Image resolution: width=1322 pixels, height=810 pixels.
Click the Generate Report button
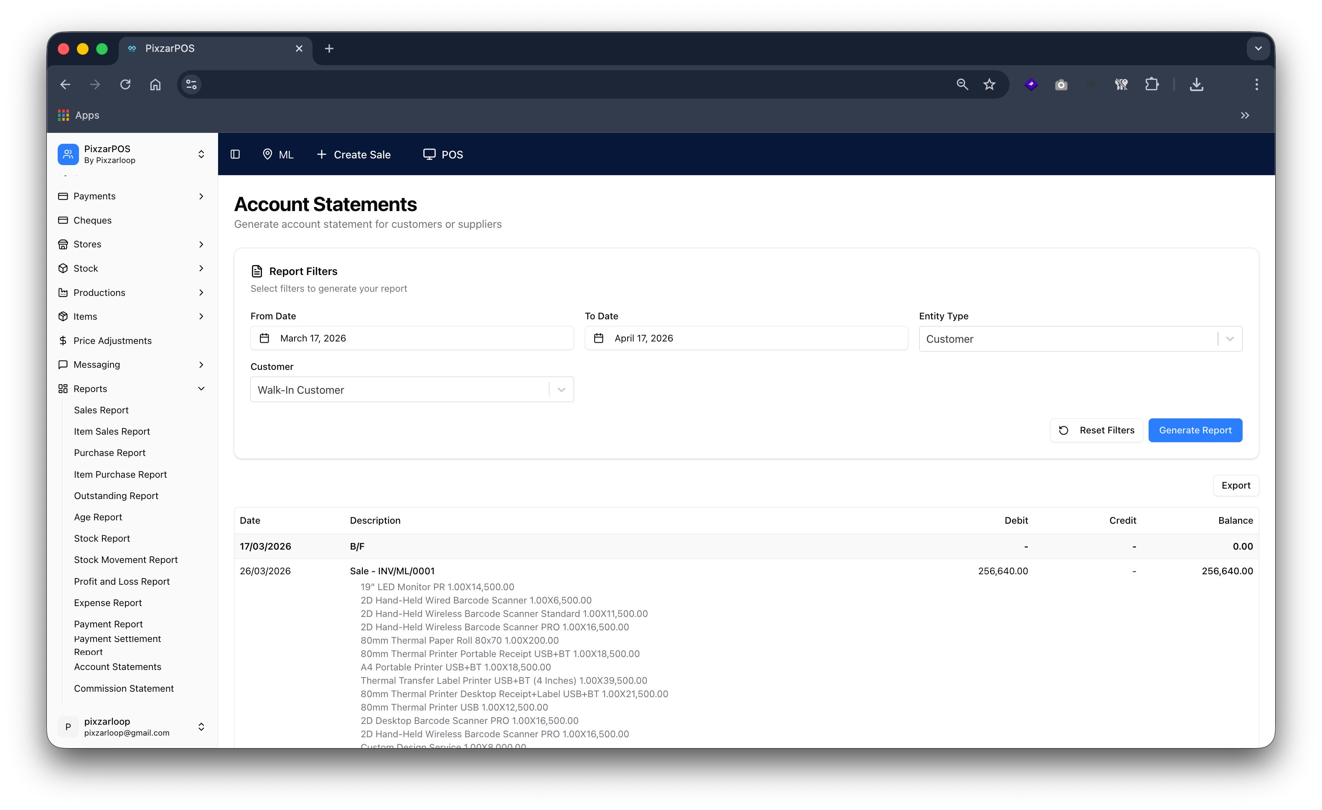(x=1195, y=430)
